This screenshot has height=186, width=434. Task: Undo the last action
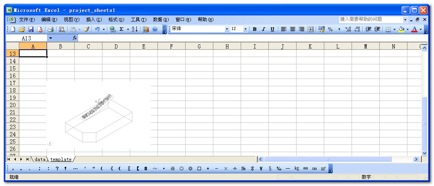[97, 29]
